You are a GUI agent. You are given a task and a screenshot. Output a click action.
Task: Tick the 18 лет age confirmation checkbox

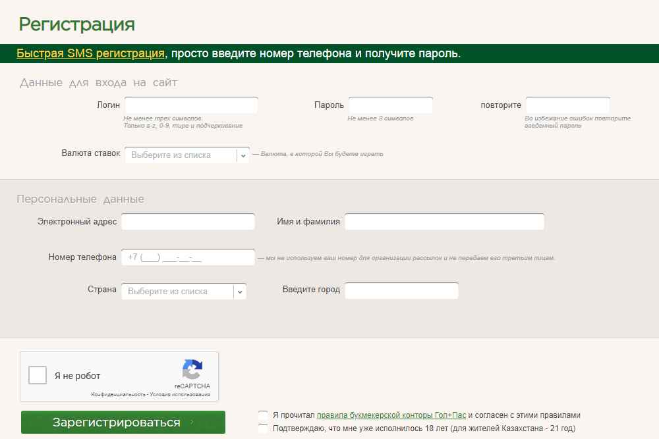[x=264, y=428]
